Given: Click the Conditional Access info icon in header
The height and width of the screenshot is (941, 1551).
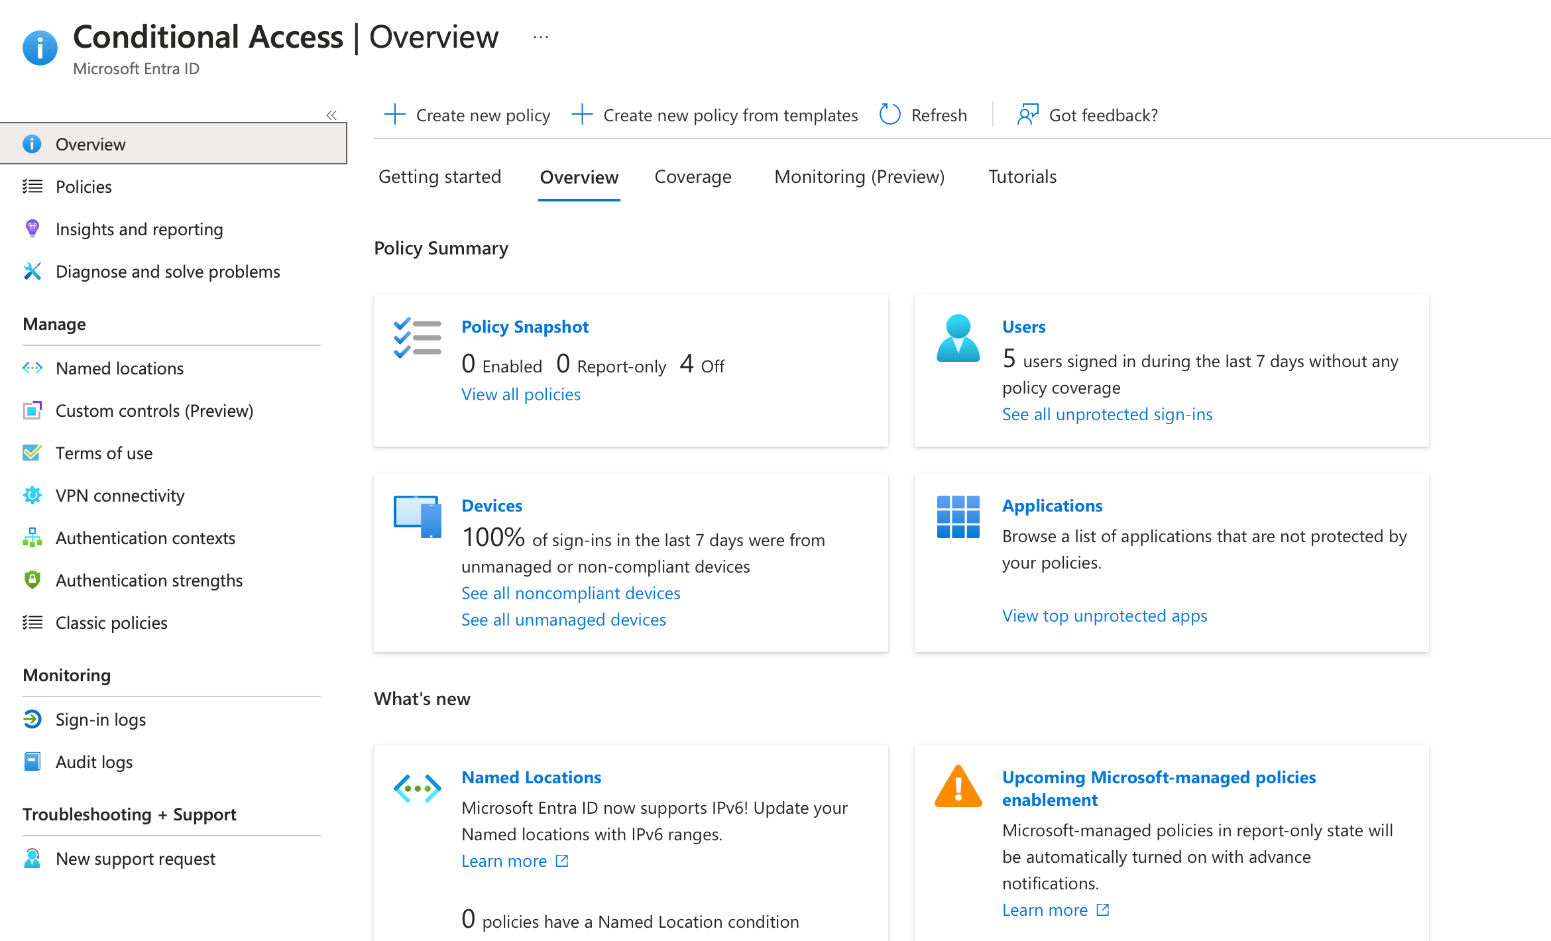Looking at the screenshot, I should (x=40, y=48).
